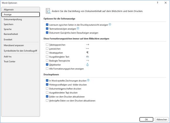The width and height of the screenshot is (170, 123).
Task: Enable Bedingte Trennstriche checkbox
Action: point(47,61)
